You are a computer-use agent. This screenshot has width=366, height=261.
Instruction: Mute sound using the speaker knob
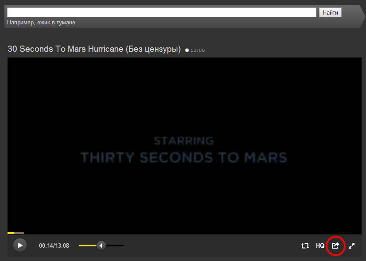click(x=101, y=246)
